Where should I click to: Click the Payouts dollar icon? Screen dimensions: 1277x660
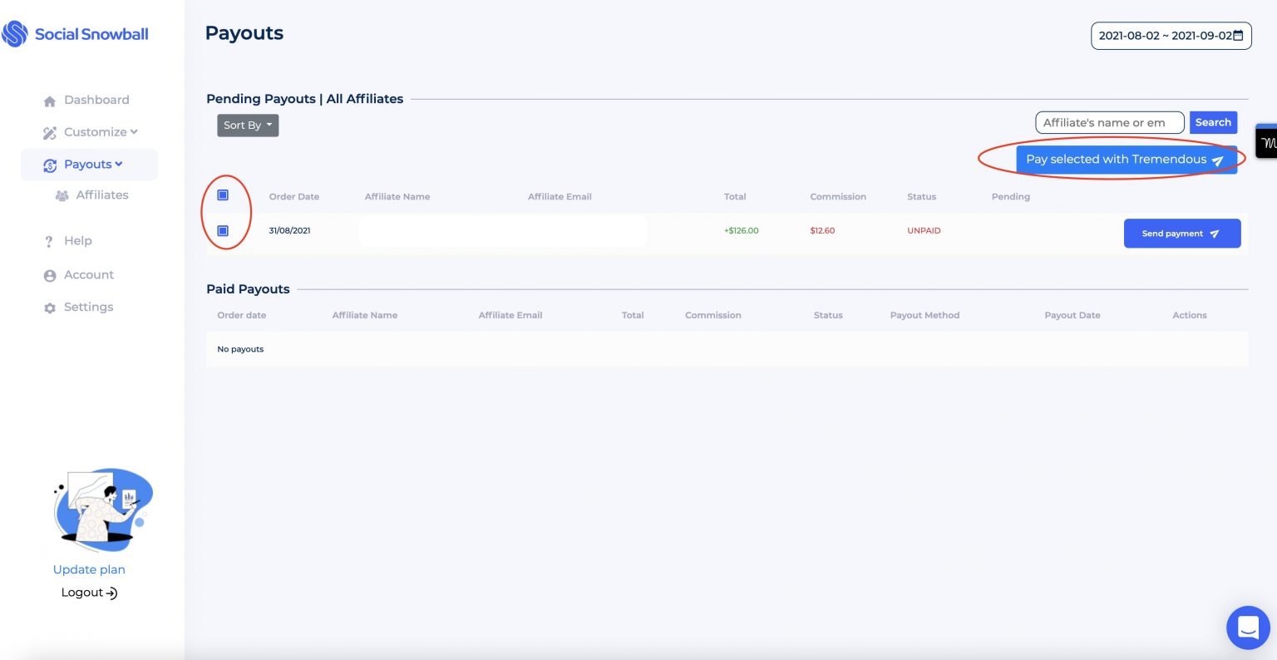(x=50, y=165)
